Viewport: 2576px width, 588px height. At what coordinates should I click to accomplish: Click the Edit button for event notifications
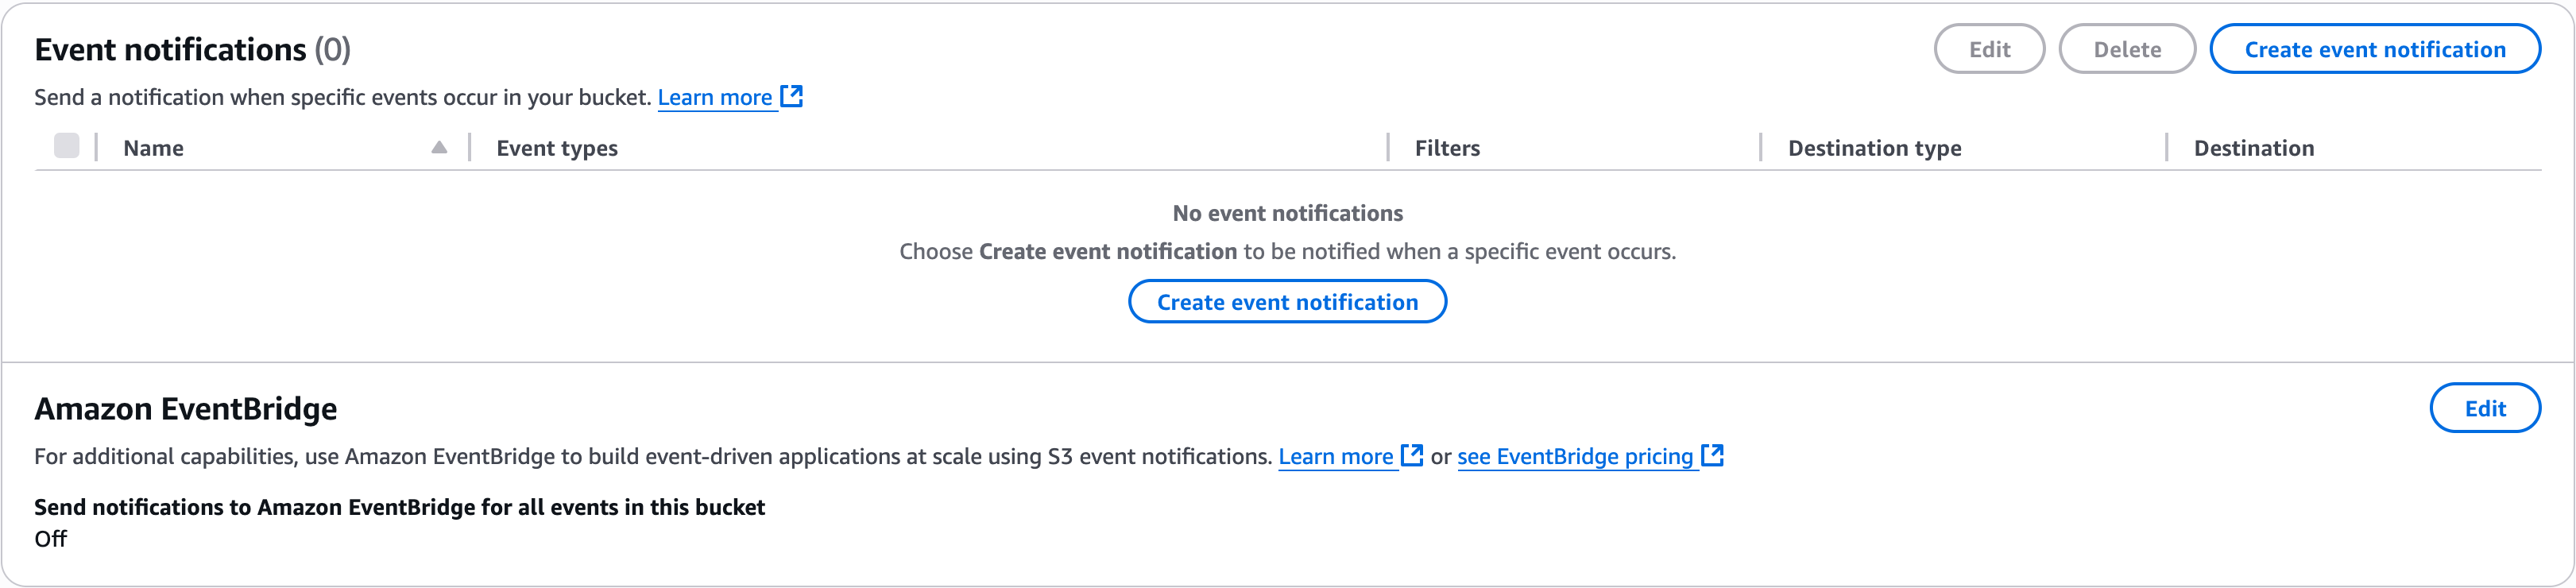coord(1989,48)
